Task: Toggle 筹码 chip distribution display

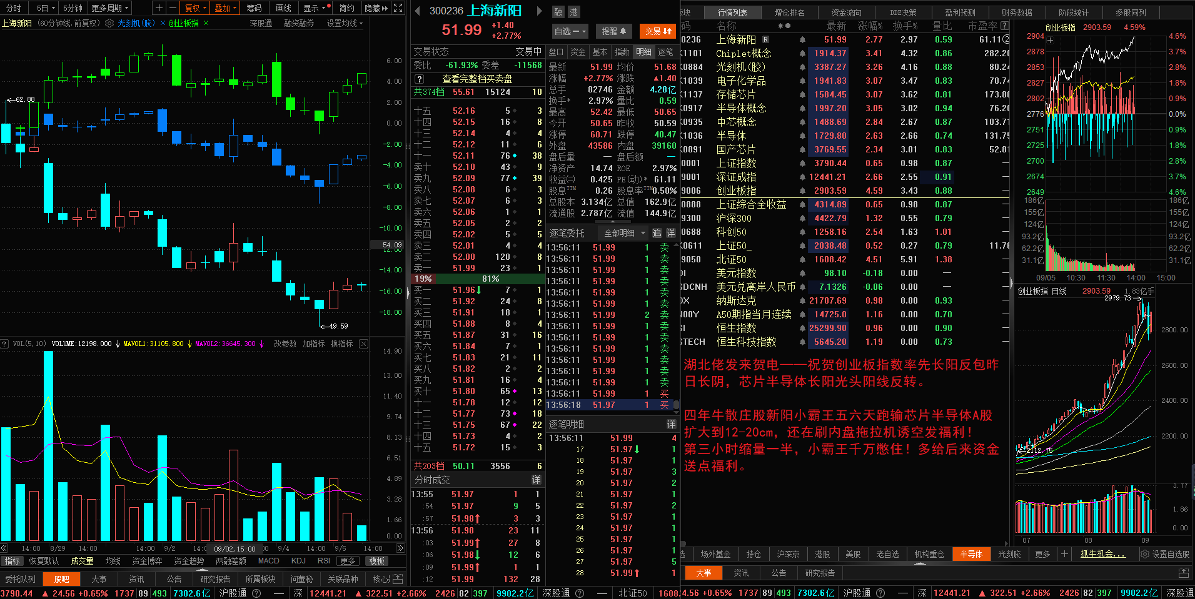Action: (x=255, y=8)
